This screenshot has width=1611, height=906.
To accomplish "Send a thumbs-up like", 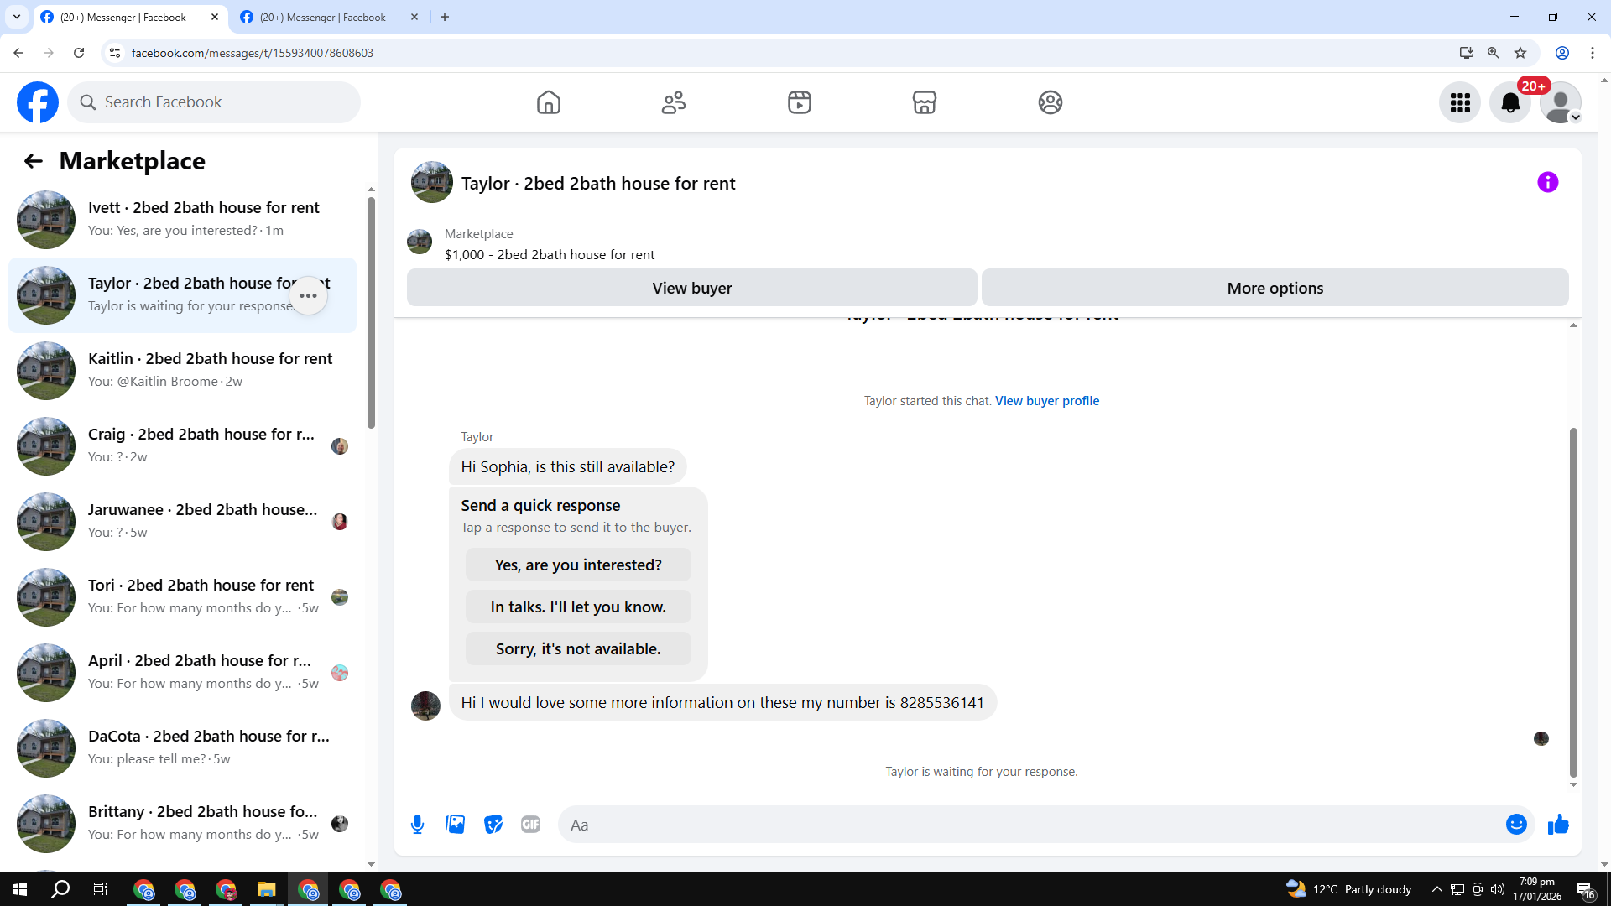I will [1558, 825].
